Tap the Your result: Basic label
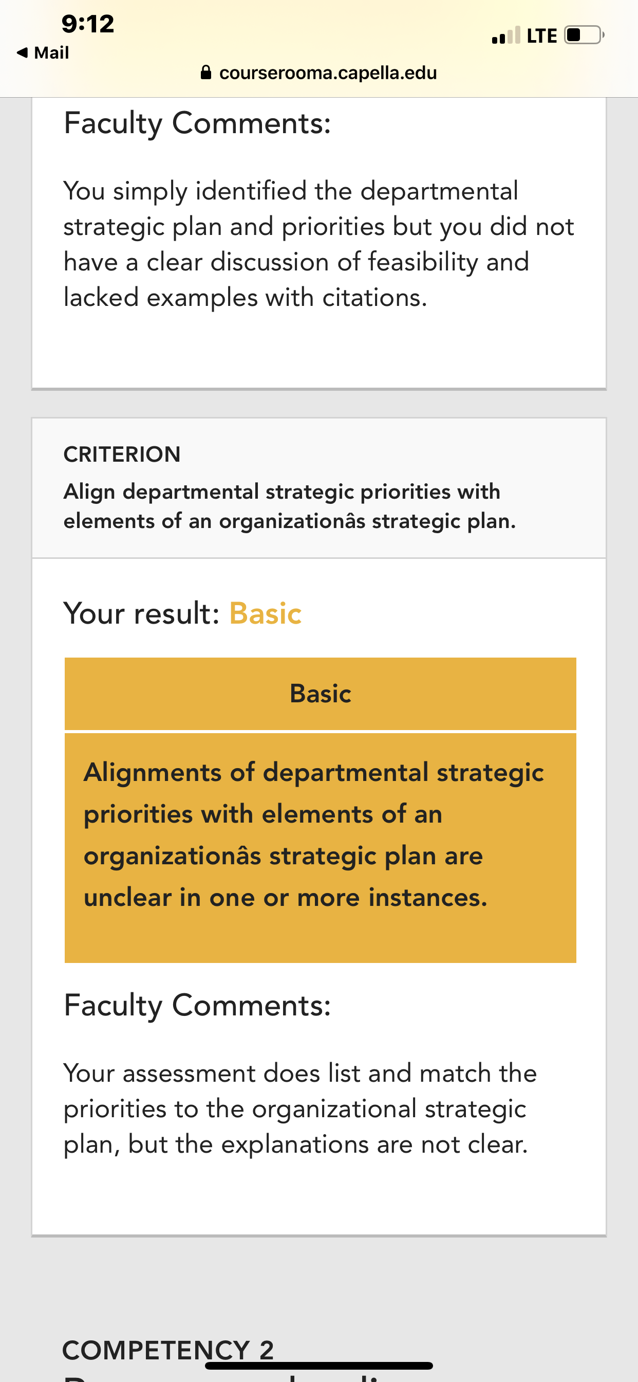Viewport: 638px width, 1382px height. [183, 613]
